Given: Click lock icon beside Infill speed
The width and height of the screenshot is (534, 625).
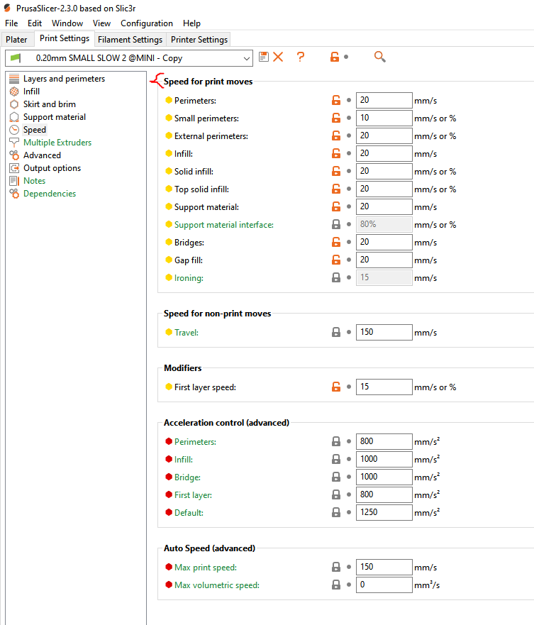Looking at the screenshot, I should point(336,153).
